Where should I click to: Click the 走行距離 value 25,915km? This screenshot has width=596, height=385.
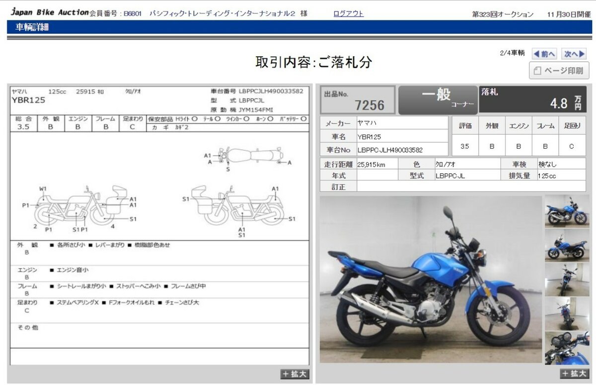tap(371, 164)
